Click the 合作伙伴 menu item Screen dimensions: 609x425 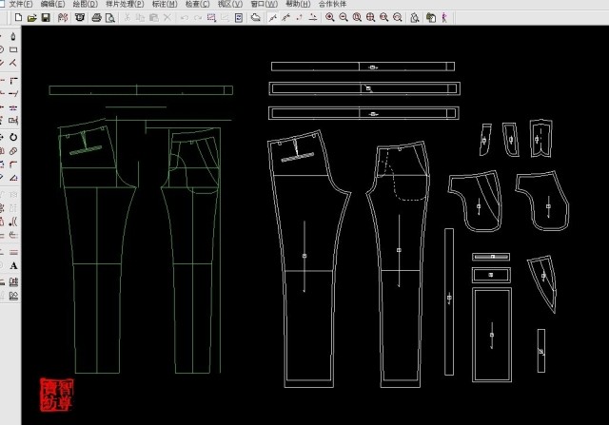(x=333, y=5)
